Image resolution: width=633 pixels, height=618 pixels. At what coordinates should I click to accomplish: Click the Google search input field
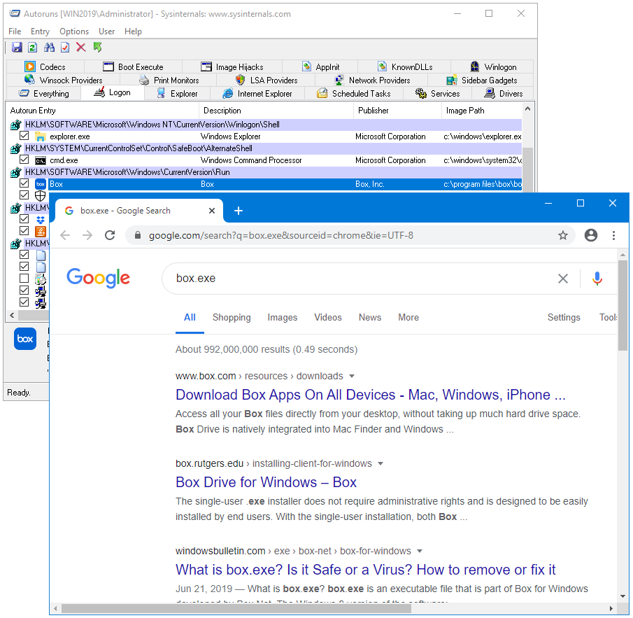coord(360,279)
